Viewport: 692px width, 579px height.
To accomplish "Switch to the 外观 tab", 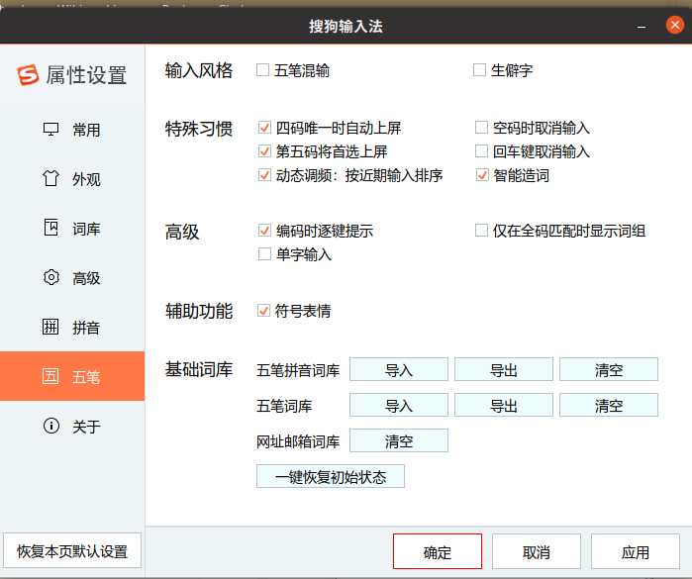I will point(72,179).
